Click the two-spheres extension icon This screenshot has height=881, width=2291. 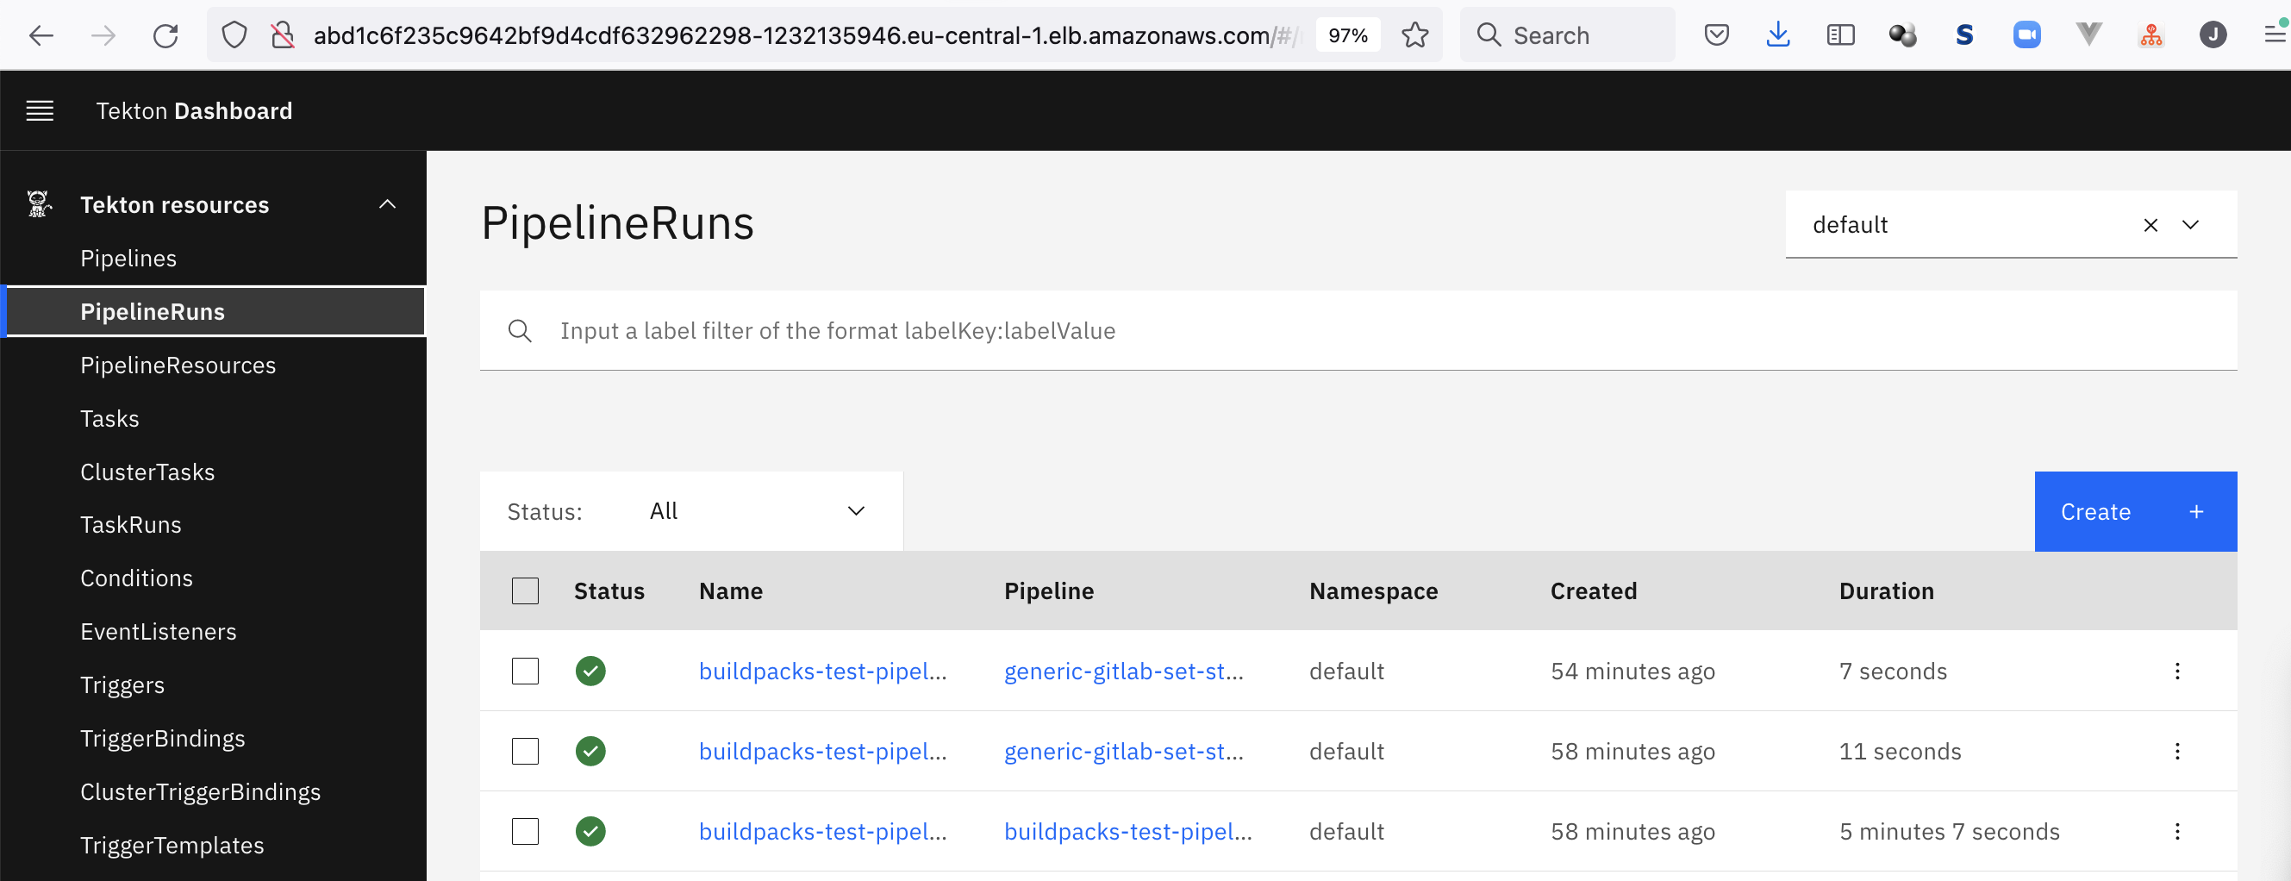[1902, 35]
